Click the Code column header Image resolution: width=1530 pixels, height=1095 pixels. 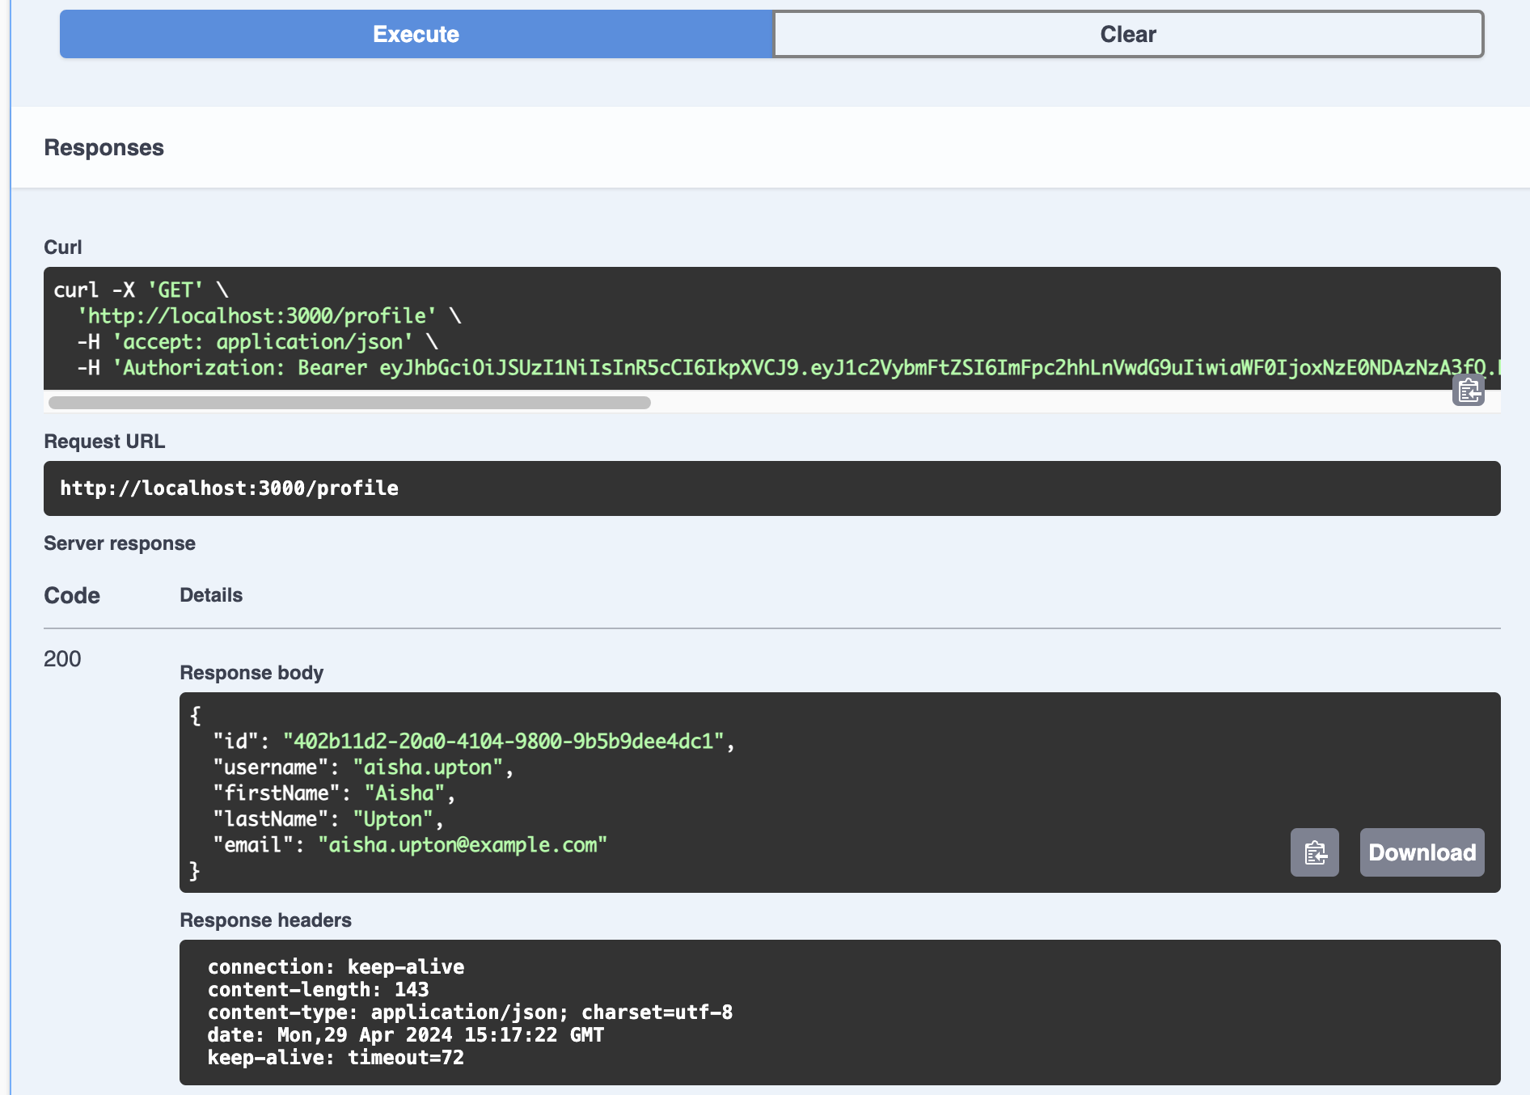click(72, 595)
